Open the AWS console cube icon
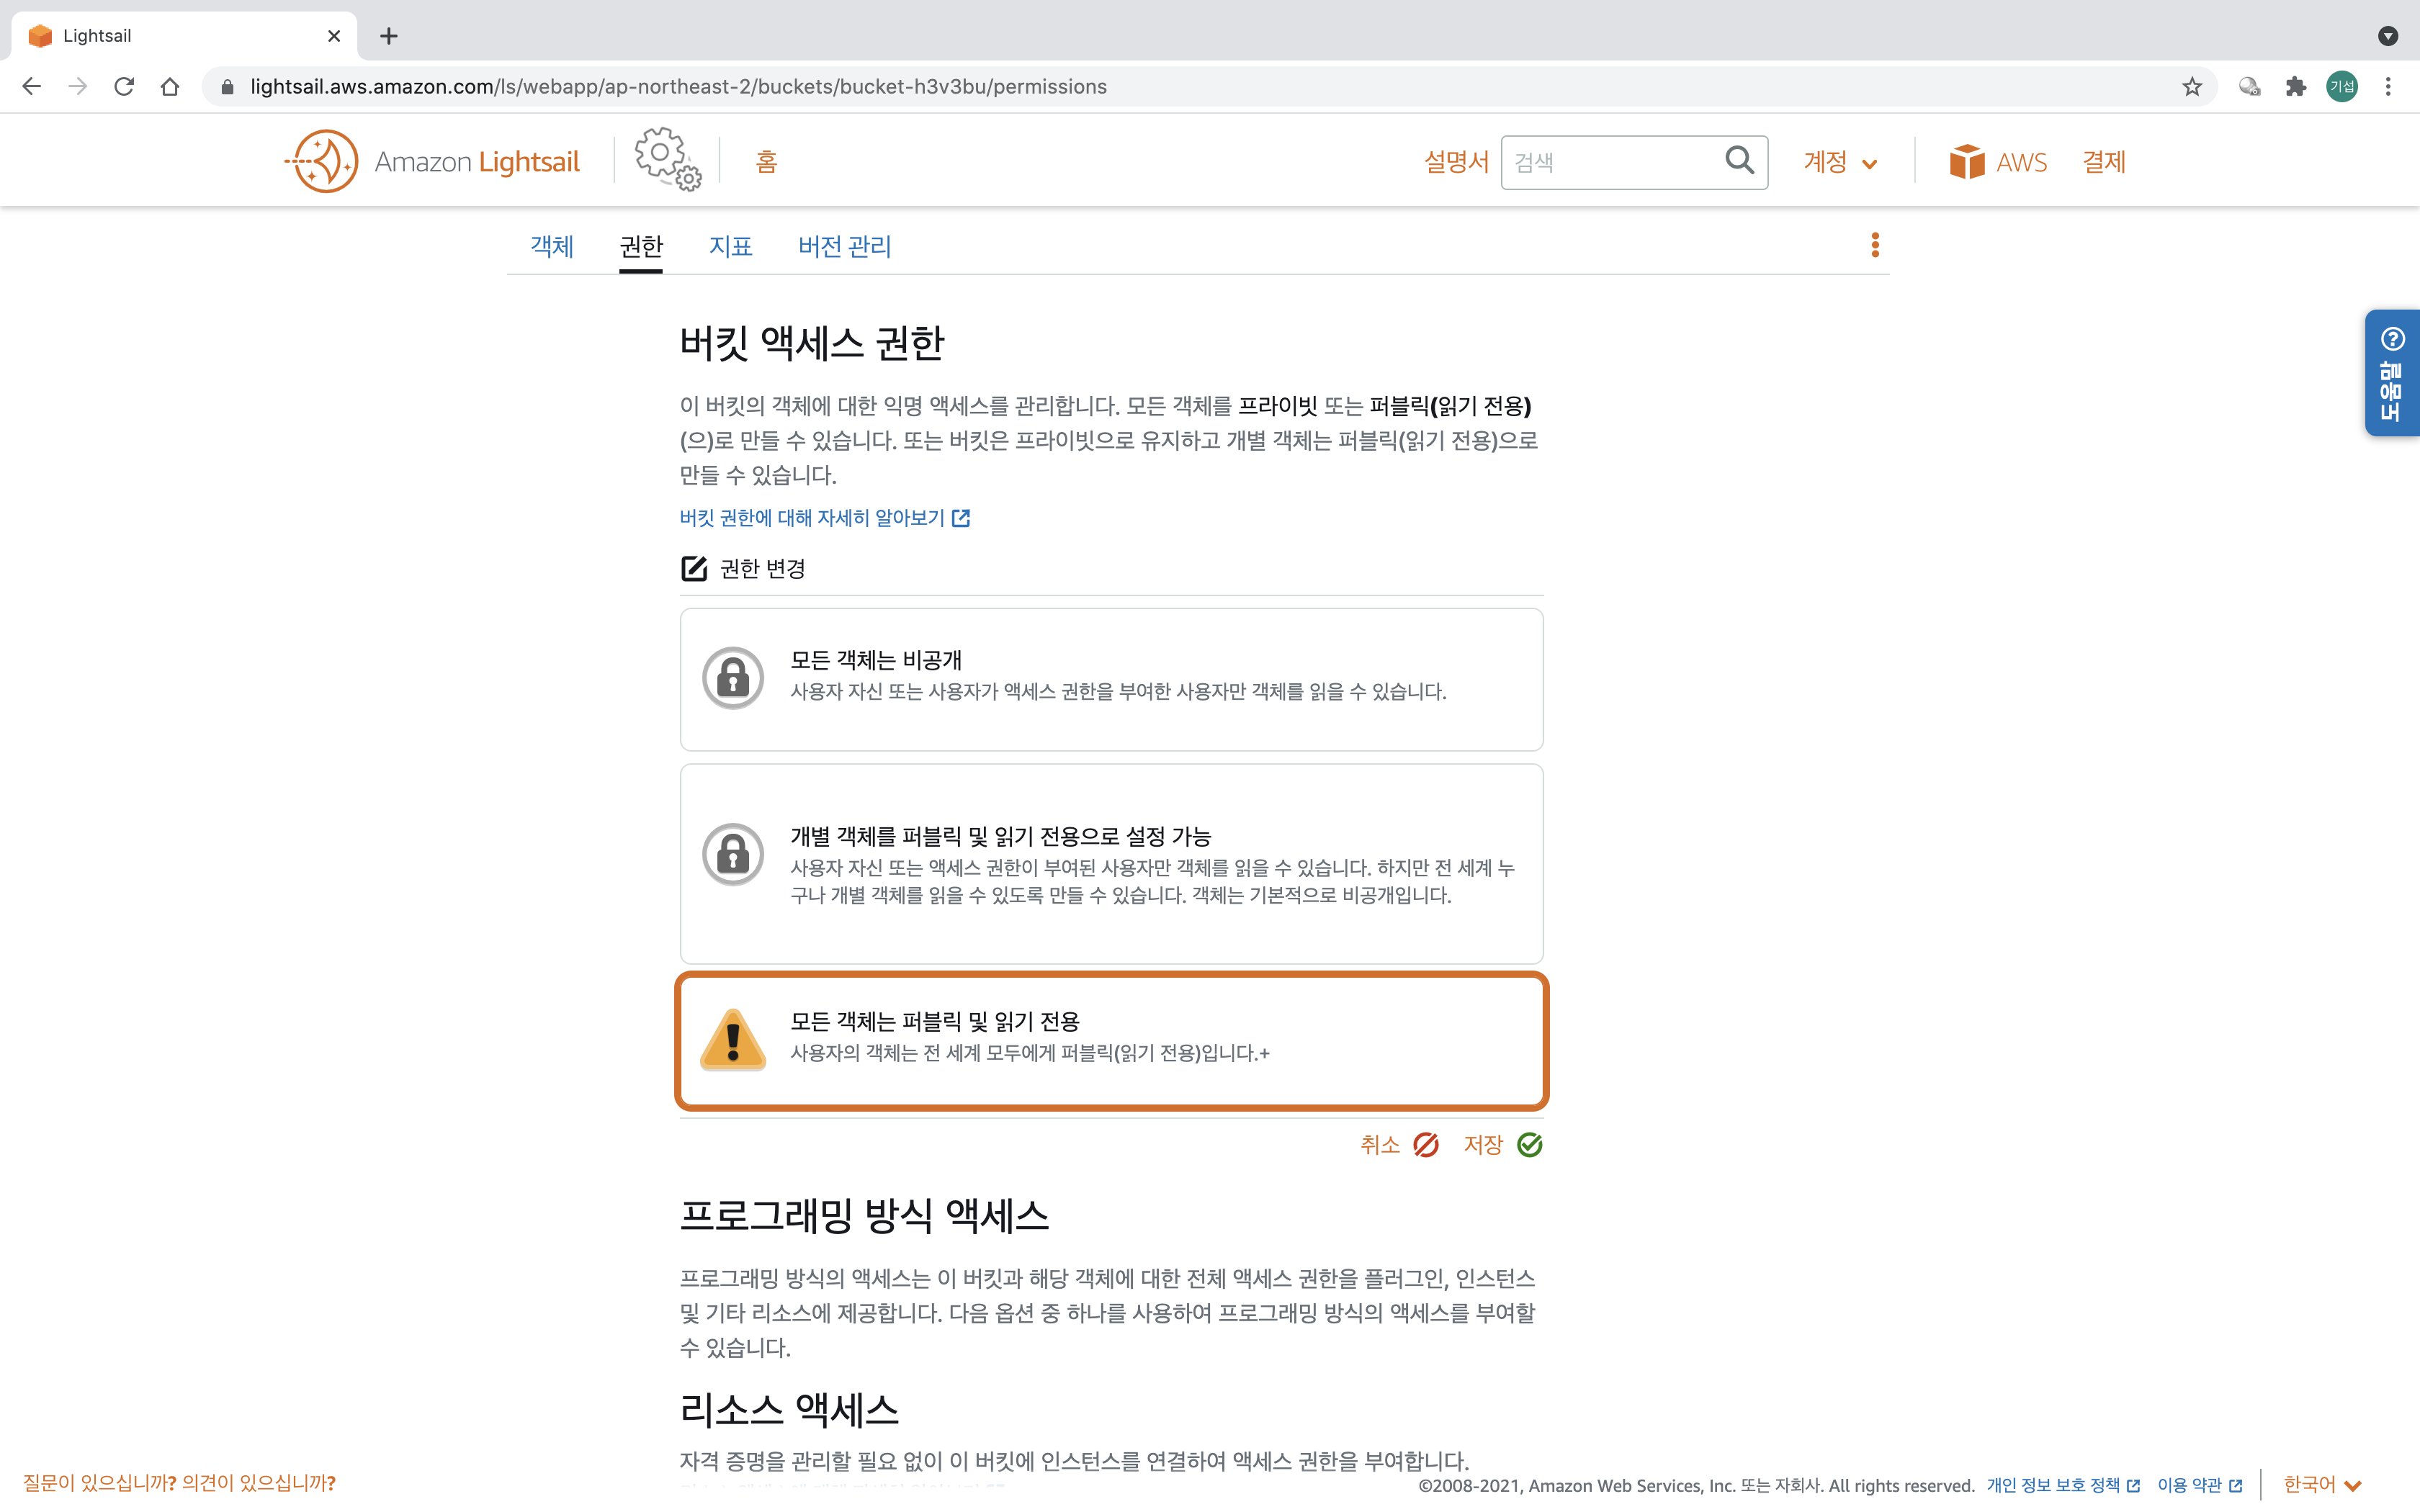This screenshot has height=1512, width=2420. [1966, 162]
